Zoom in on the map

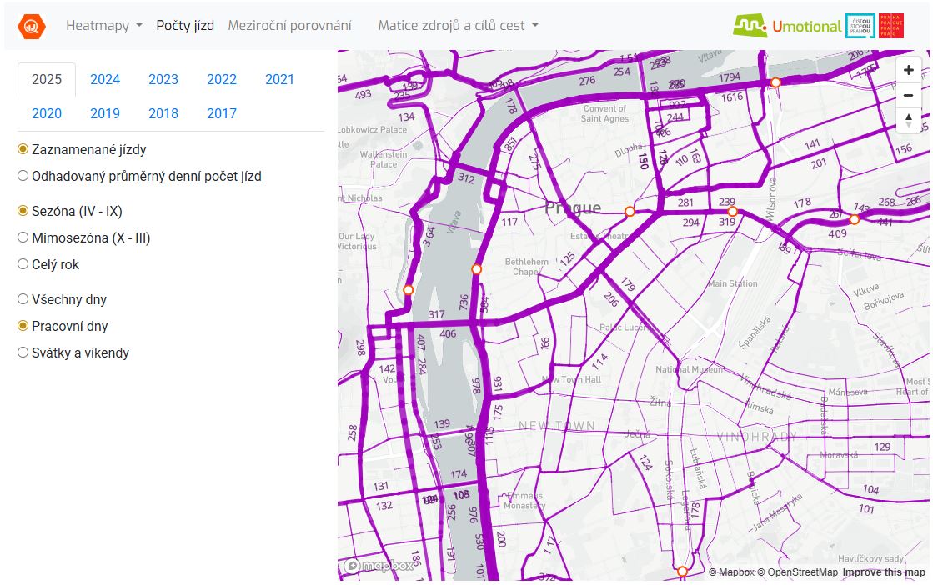pos(908,71)
